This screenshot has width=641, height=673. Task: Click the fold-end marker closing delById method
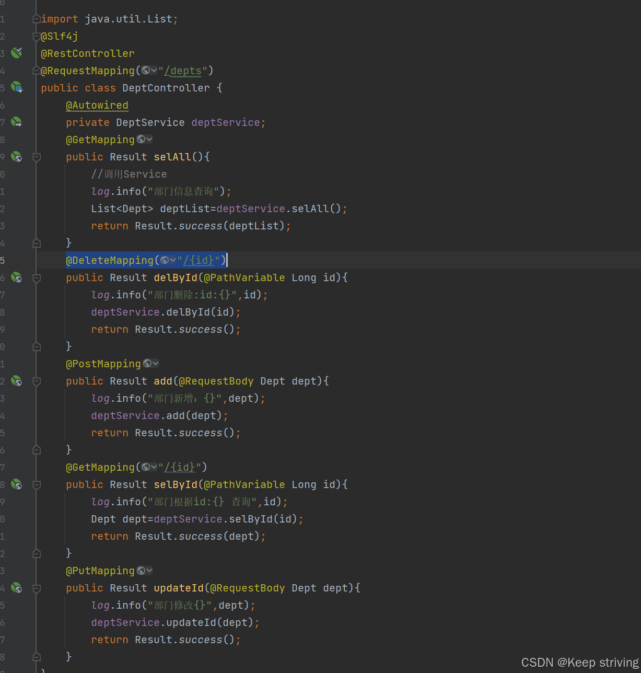coord(37,346)
